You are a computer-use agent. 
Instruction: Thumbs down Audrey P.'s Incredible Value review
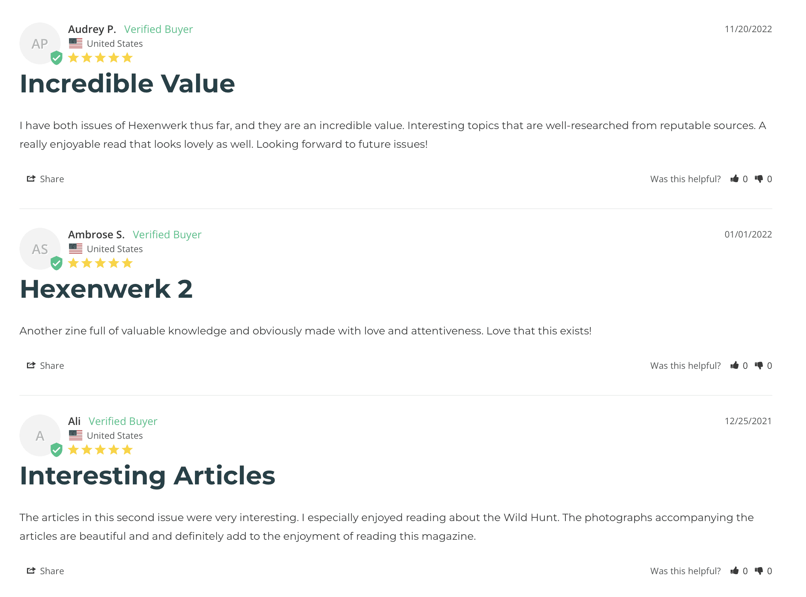(759, 179)
